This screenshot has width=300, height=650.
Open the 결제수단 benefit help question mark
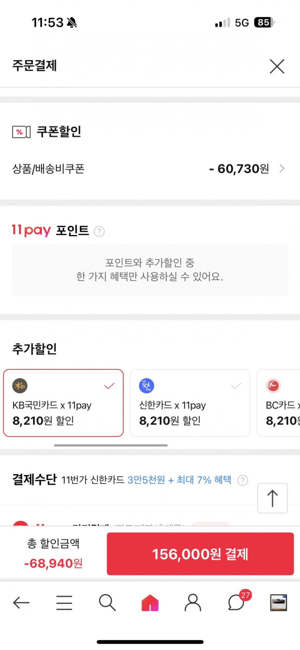pos(243,480)
